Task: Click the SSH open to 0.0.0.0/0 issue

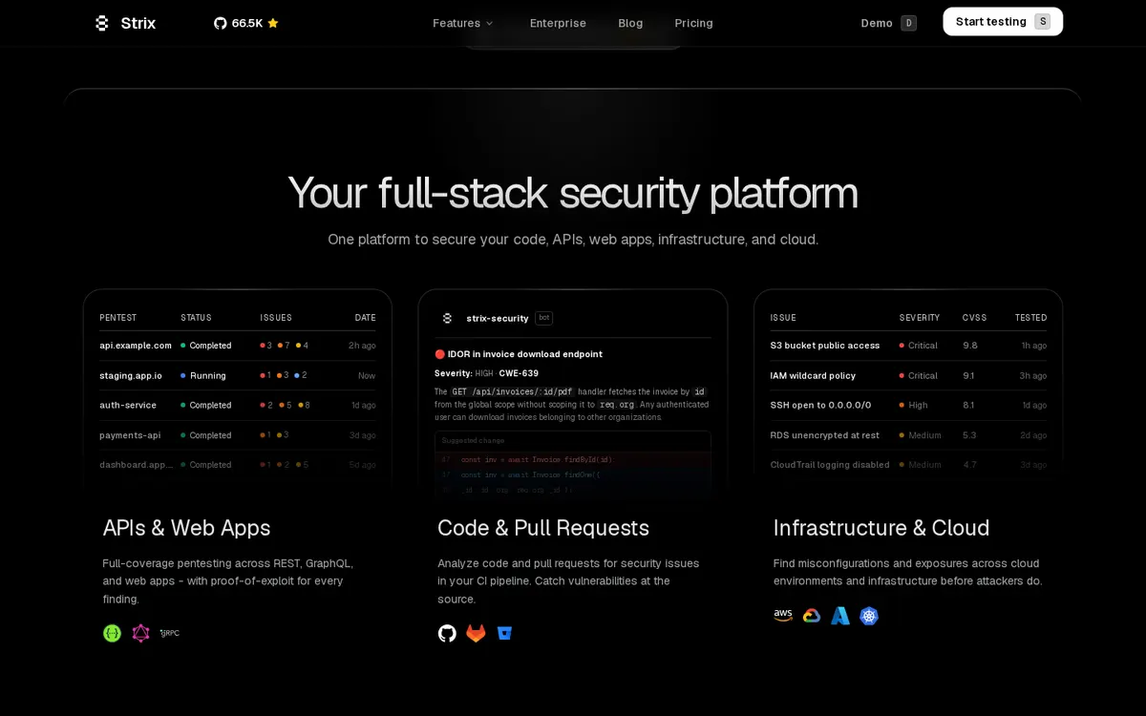Action: point(821,405)
